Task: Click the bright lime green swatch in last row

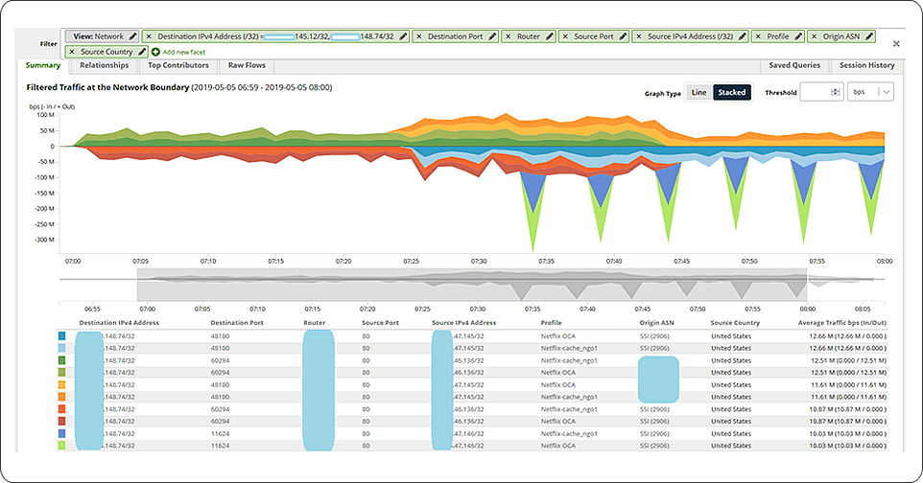Action: pos(61,446)
